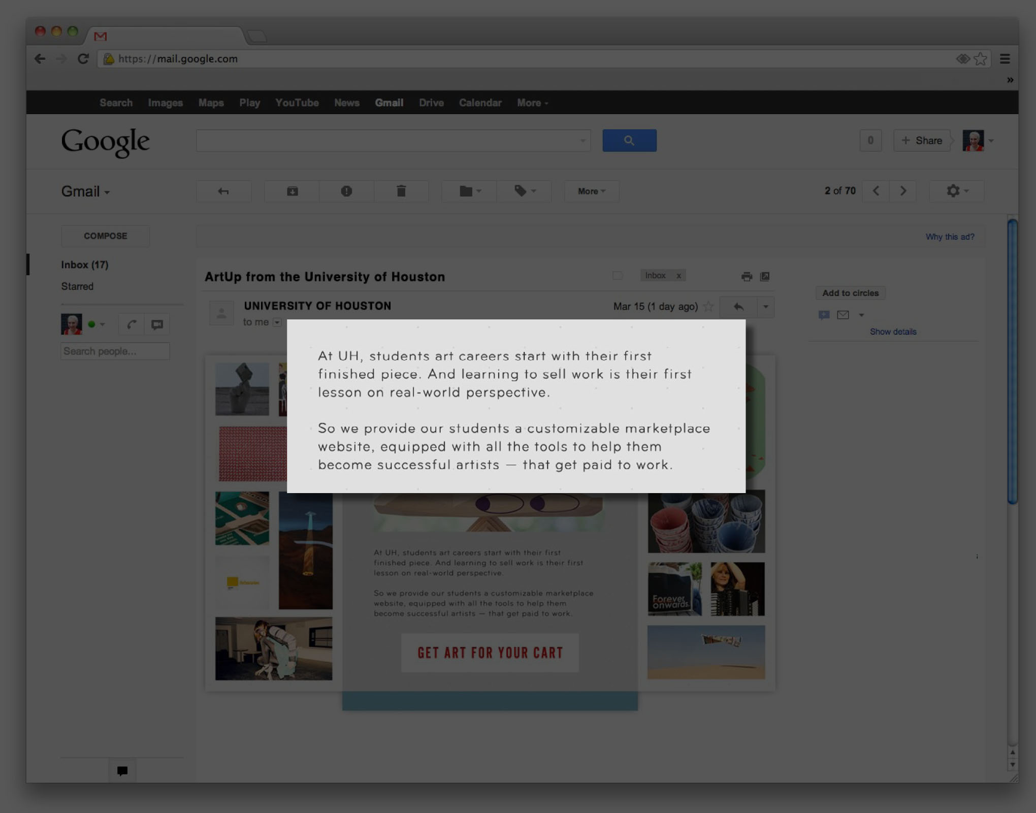The image size is (1036, 813).
Task: Delete the email with the trash icon
Action: 401,191
